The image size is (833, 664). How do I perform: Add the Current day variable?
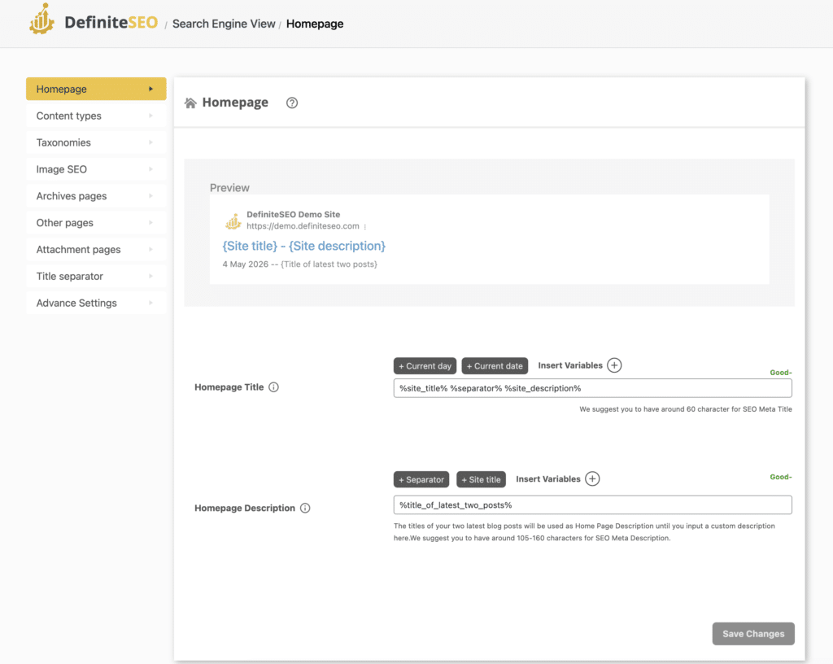425,366
